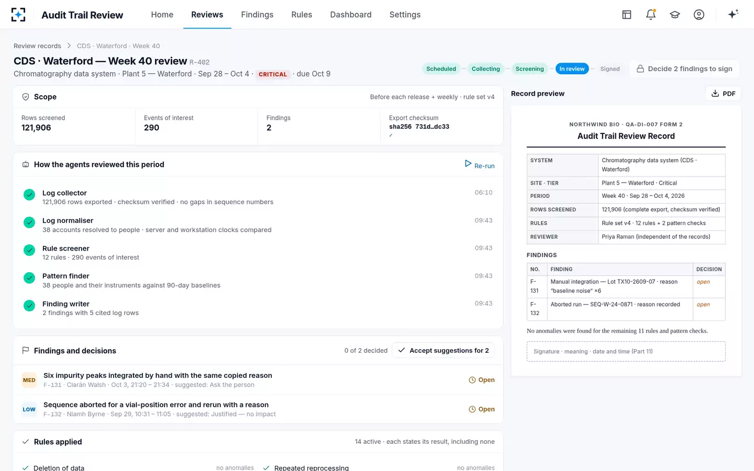Click the 'Deletion of data' rule

(59, 468)
